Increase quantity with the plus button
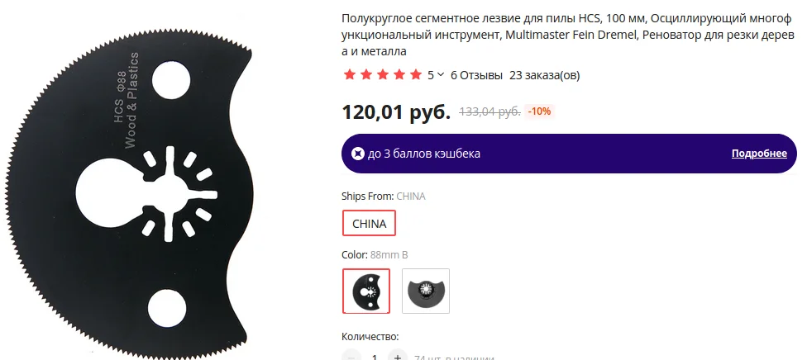 398,357
